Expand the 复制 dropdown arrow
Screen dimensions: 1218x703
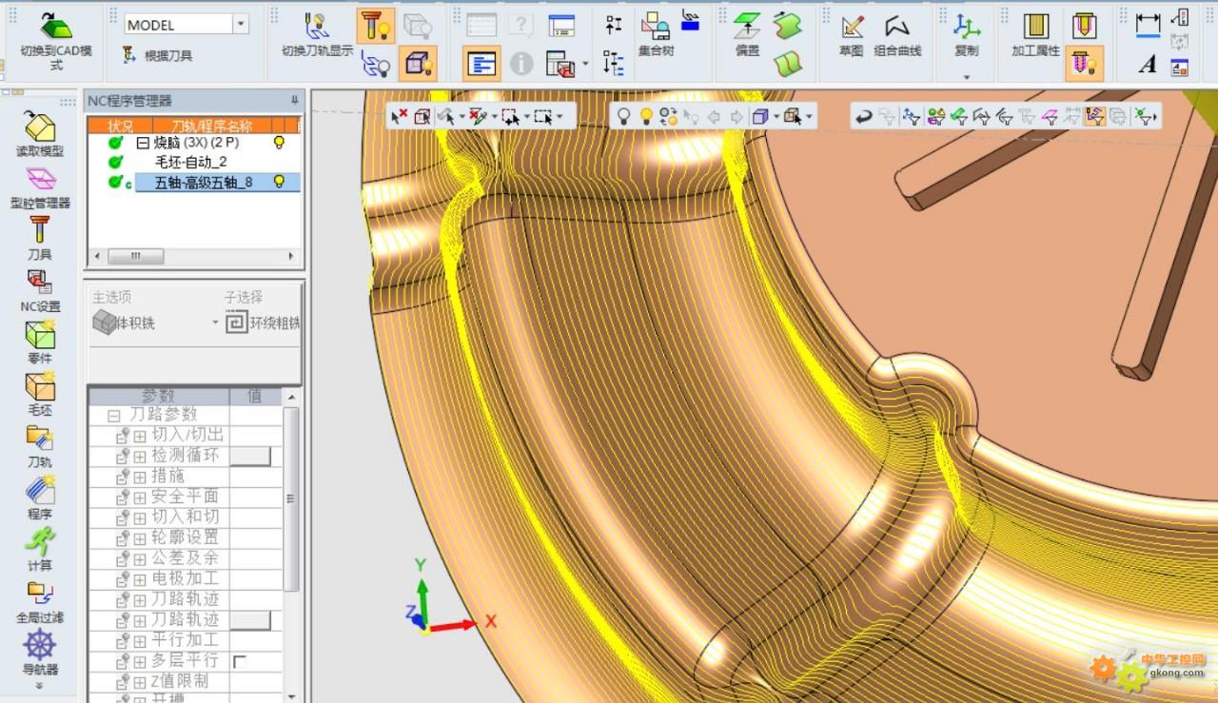[x=966, y=77]
